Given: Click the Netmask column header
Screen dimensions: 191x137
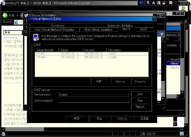Looking at the screenshot, I should (x=94, y=50).
